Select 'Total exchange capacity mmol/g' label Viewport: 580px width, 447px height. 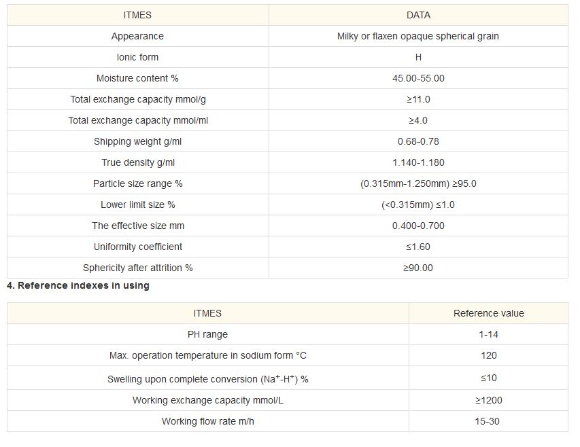coord(137,99)
